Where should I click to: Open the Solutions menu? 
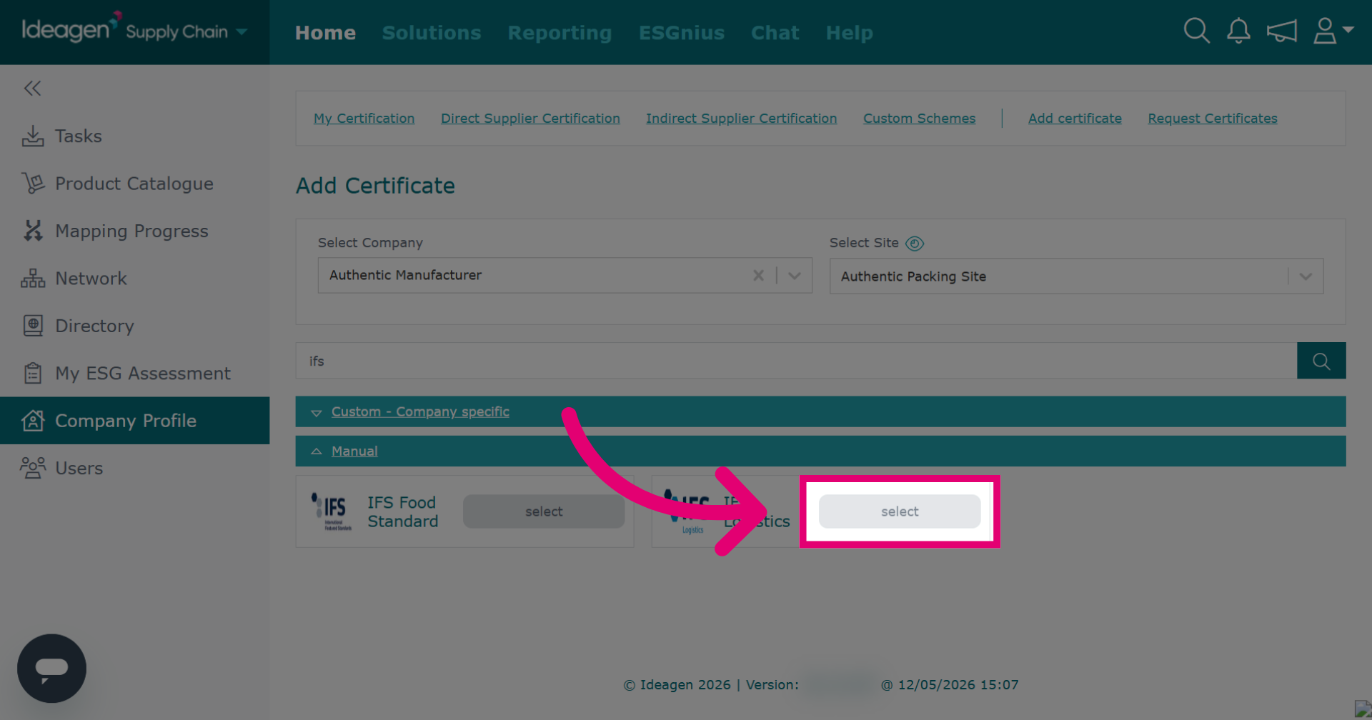432,33
